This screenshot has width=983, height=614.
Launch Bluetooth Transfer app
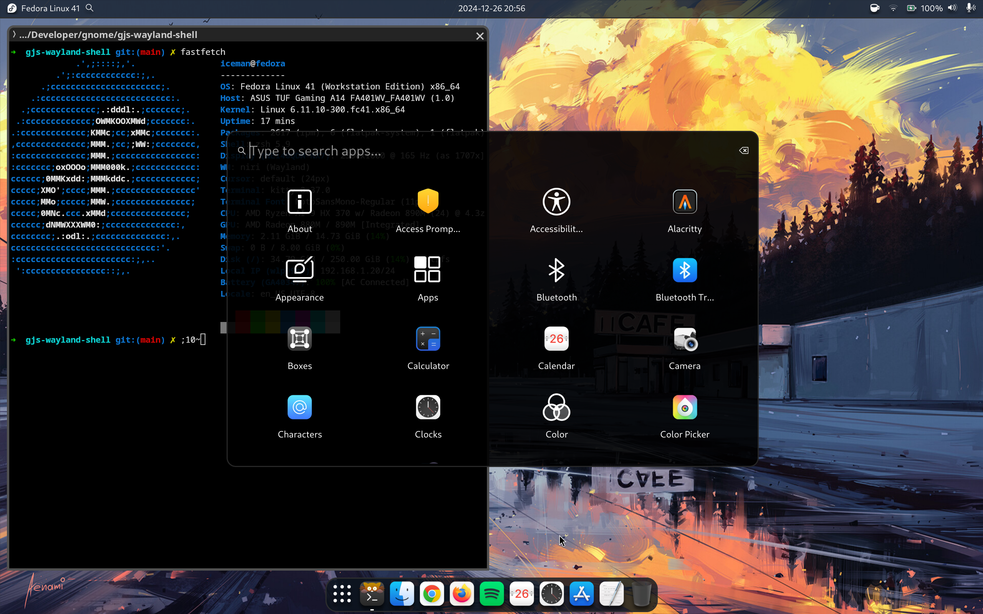coord(684,271)
